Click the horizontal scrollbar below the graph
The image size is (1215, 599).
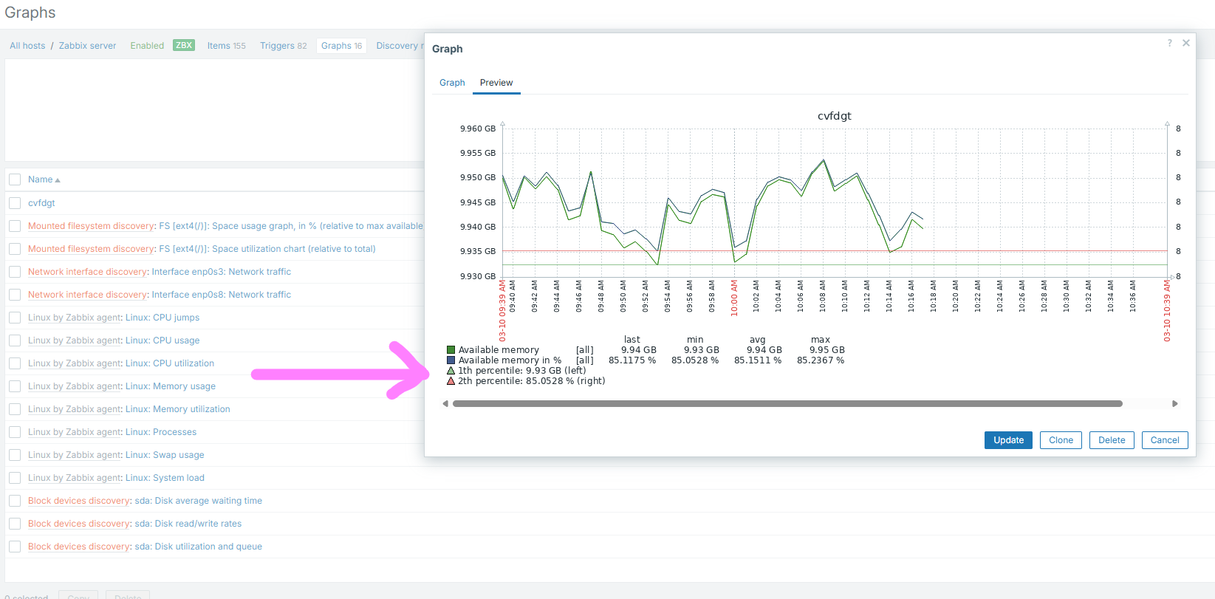click(x=787, y=403)
